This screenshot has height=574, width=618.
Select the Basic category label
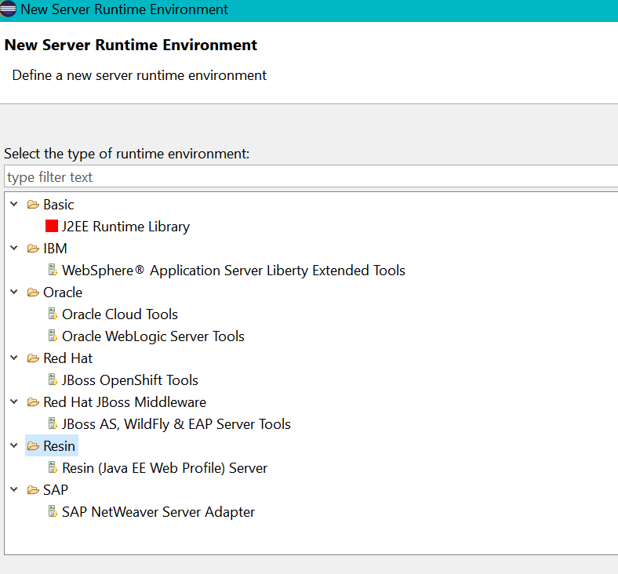tap(59, 205)
